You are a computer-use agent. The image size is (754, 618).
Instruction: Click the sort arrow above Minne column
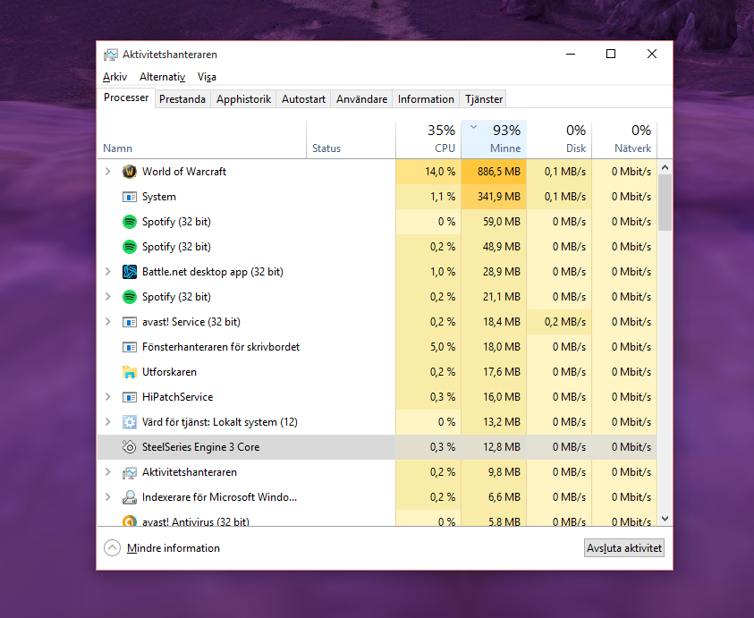click(x=474, y=127)
